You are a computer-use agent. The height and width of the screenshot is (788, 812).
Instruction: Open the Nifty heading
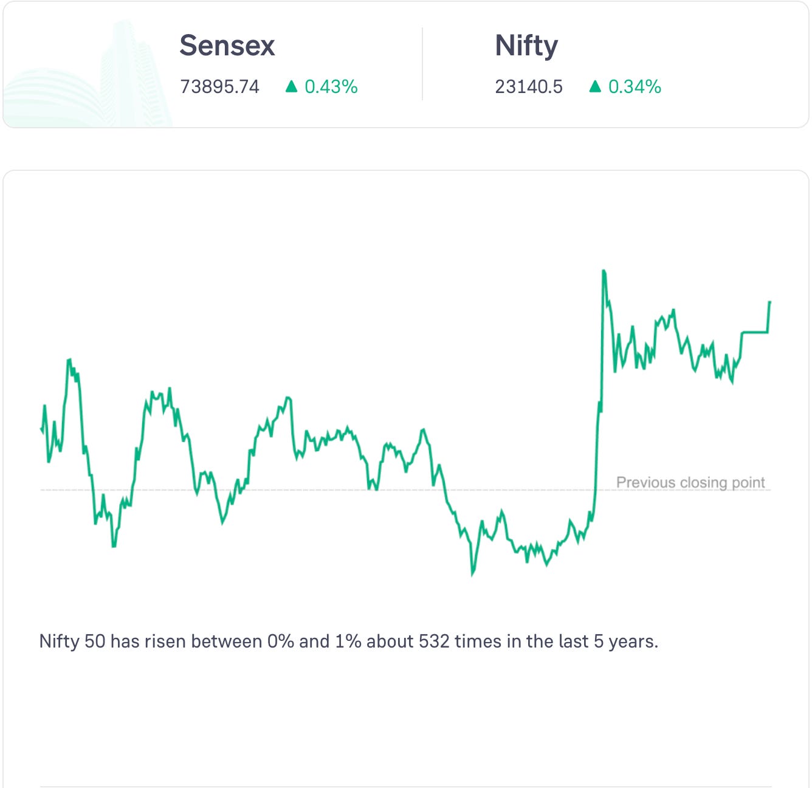(x=526, y=47)
